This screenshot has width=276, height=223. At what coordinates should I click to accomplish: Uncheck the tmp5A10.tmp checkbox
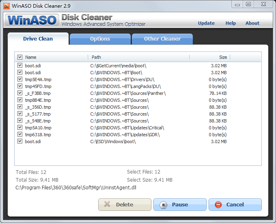click(20, 127)
